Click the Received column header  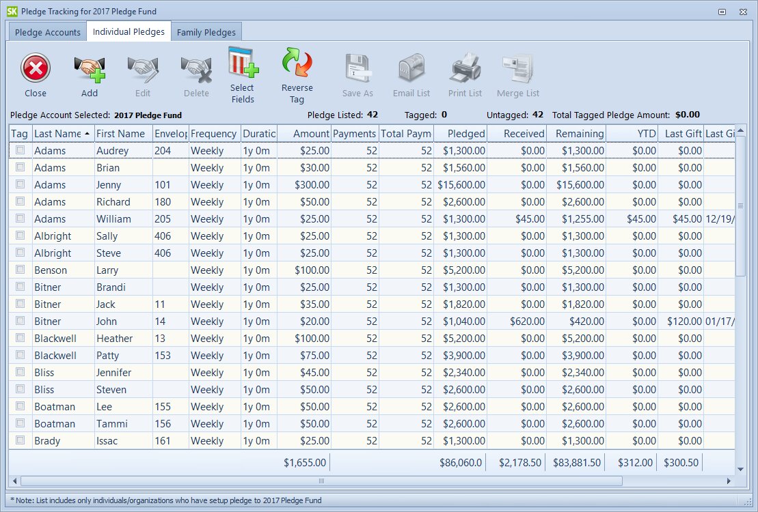517,133
